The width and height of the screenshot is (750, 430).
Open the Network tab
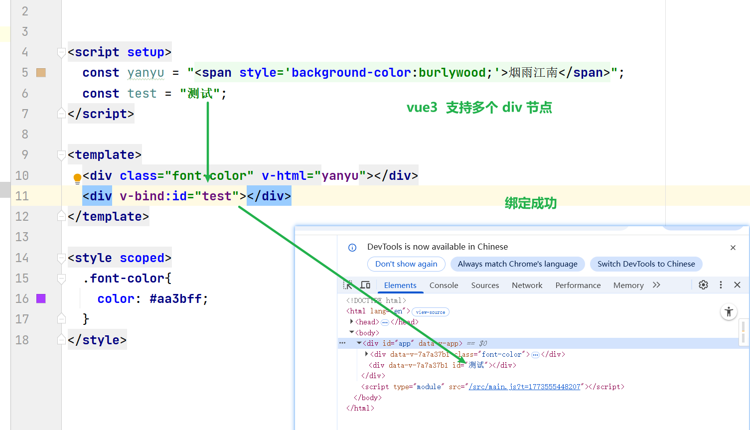pyautogui.click(x=527, y=285)
